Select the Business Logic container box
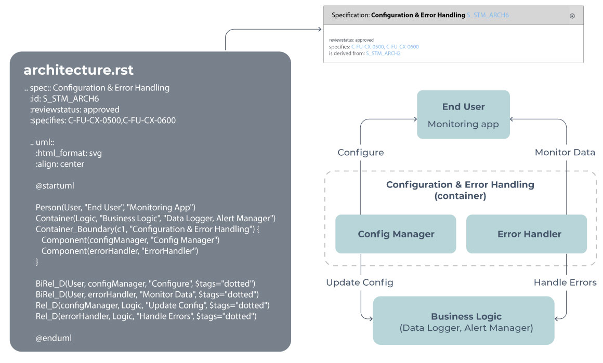The image size is (603, 363). point(463,320)
